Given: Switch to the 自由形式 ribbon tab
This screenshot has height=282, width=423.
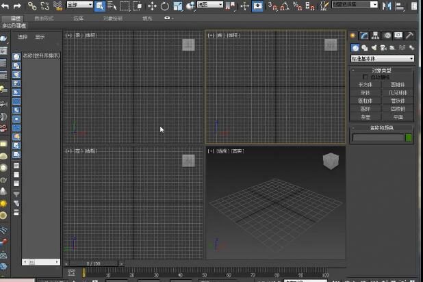Looking at the screenshot, I should pyautogui.click(x=44, y=18).
